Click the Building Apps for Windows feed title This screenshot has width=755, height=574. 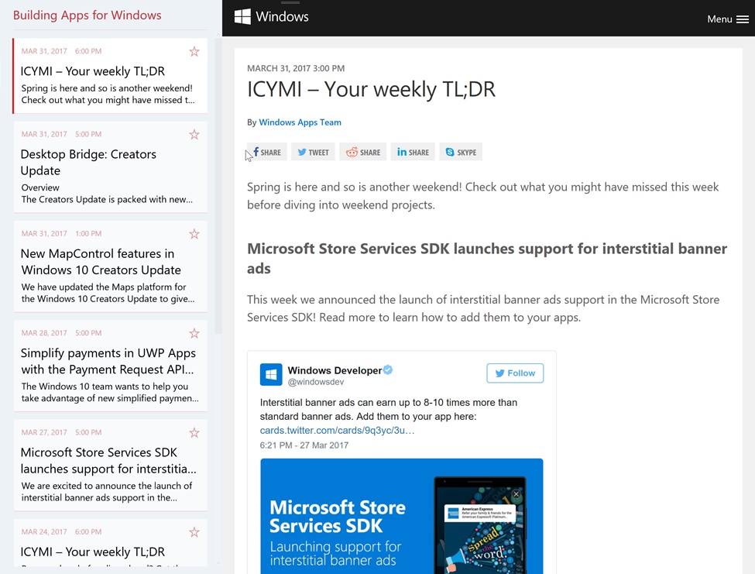tap(88, 15)
